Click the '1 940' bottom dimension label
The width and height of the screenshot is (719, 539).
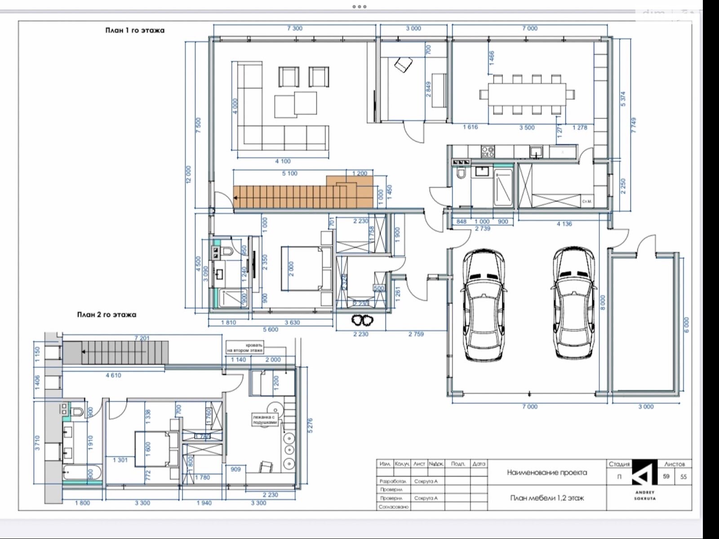point(204,503)
